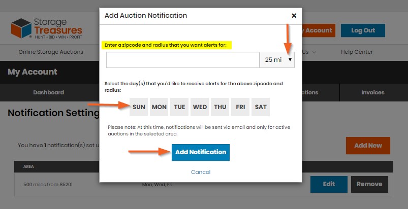The width and height of the screenshot is (408, 209).
Task: Switch to the Invoices tab
Action: click(373, 92)
